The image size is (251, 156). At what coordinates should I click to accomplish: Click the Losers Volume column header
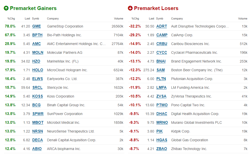coord(242,18)
